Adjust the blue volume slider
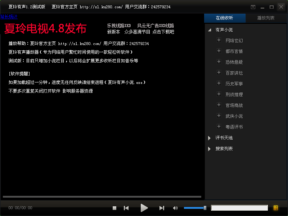The width and height of the screenshot is (288, 216). [195, 208]
